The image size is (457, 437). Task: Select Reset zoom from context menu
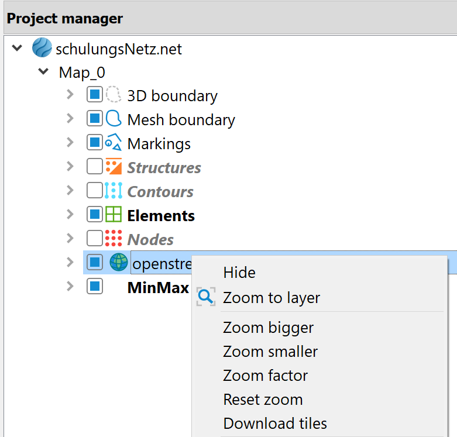click(263, 400)
